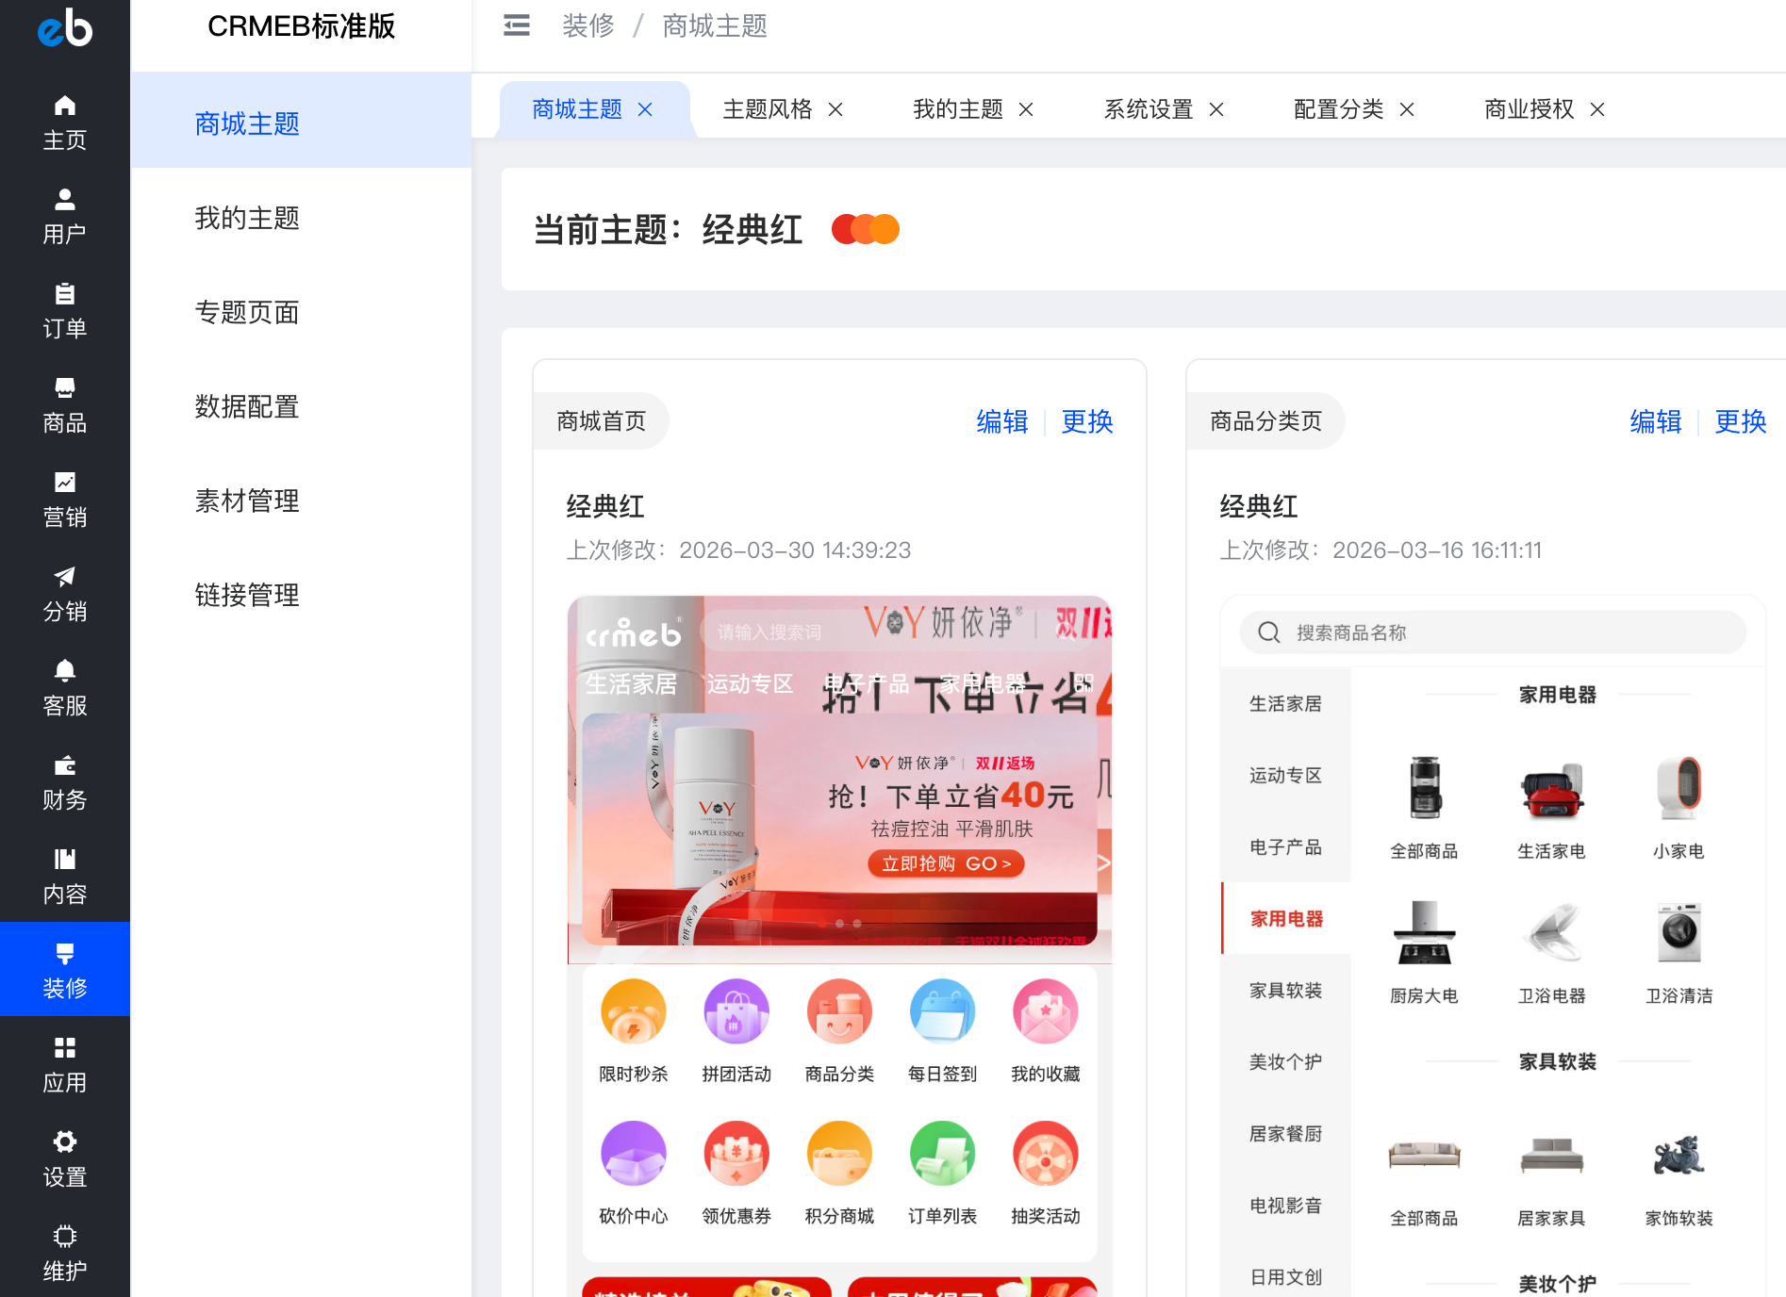Image resolution: width=1786 pixels, height=1297 pixels.
Task: Open the 分销 distribution section
Action: click(x=65, y=594)
